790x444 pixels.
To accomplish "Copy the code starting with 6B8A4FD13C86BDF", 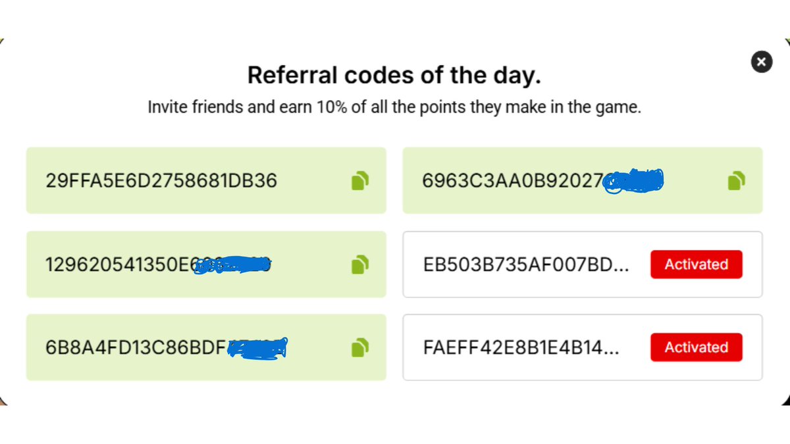I will 359,347.
